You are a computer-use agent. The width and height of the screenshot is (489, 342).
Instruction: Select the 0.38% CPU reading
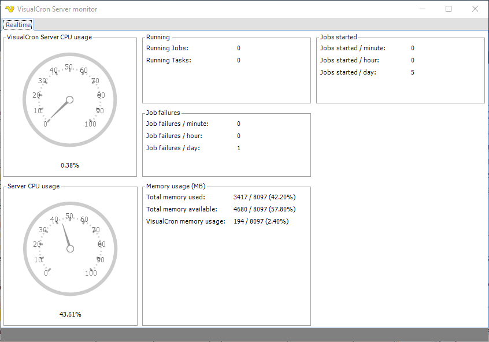[x=69, y=165]
